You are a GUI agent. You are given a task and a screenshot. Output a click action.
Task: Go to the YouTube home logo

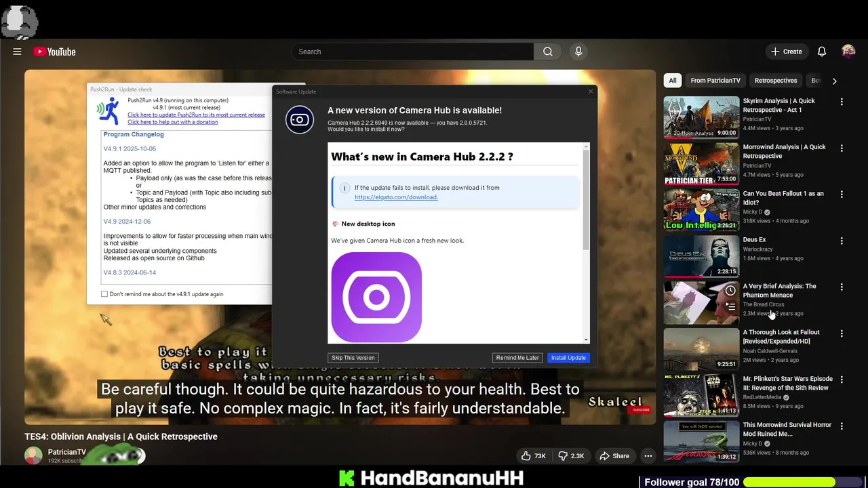tap(54, 52)
